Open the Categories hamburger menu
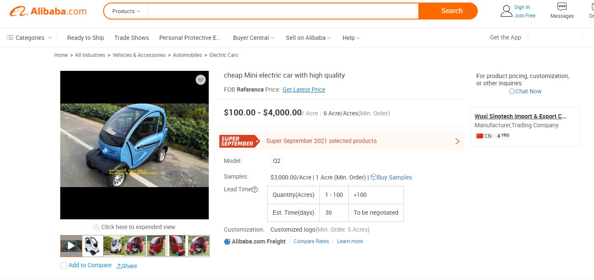Image resolution: width=594 pixels, height=280 pixels. point(10,38)
